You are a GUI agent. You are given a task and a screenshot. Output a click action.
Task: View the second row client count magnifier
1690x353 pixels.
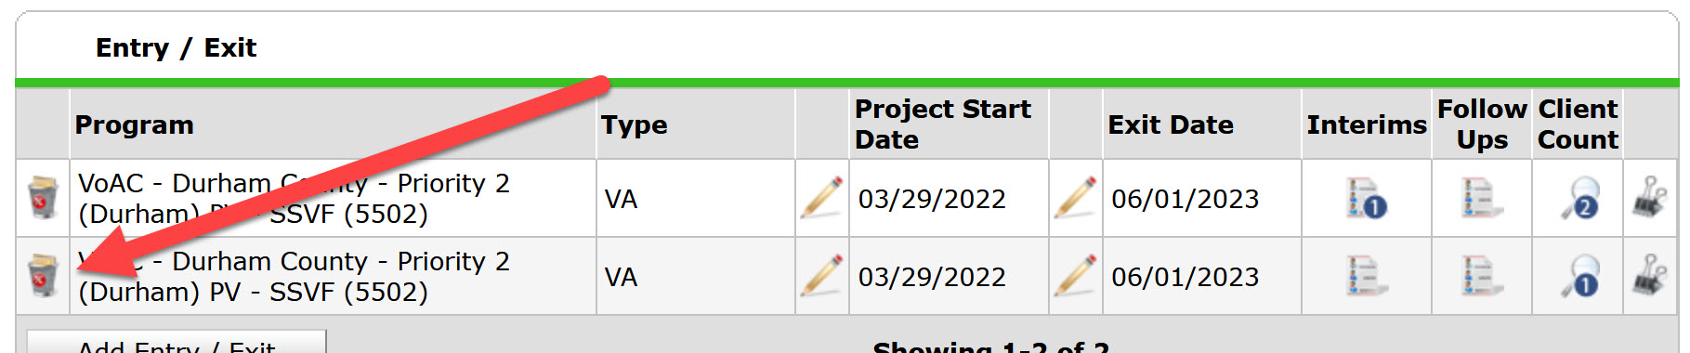point(1580,276)
